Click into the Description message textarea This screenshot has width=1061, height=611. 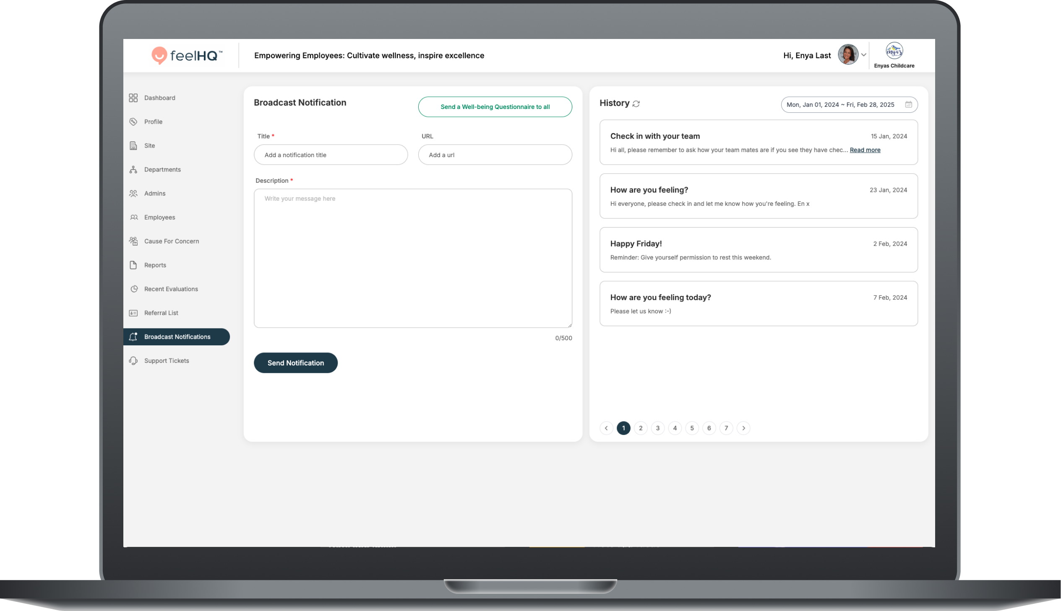pyautogui.click(x=412, y=258)
